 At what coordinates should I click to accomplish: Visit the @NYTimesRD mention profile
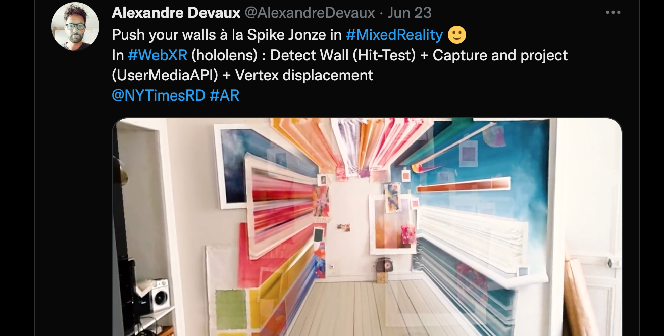tap(159, 95)
